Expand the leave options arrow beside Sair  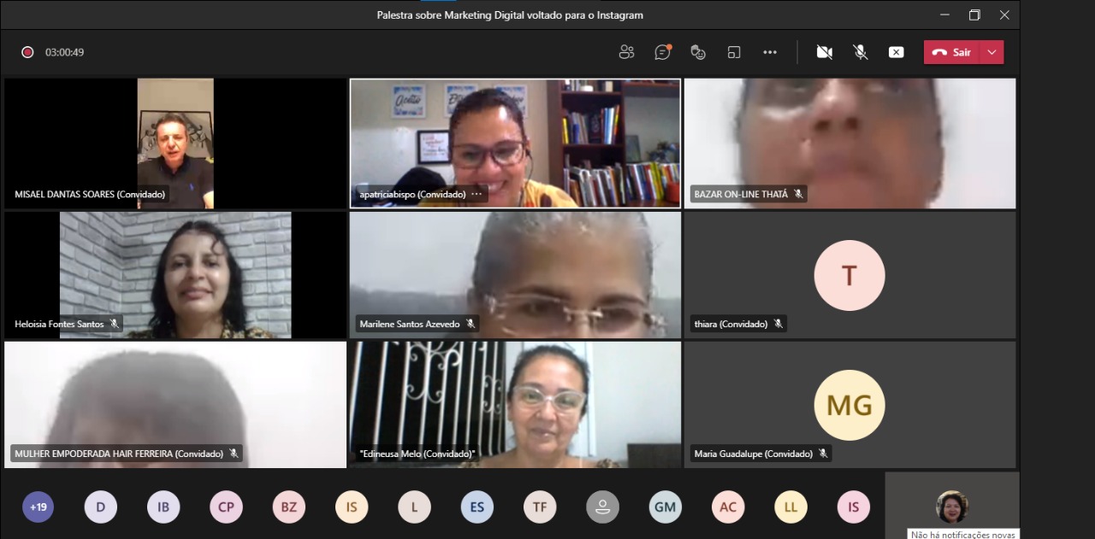point(991,52)
